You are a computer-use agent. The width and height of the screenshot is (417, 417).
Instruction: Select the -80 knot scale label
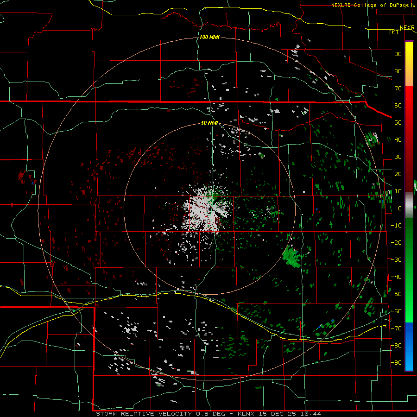tap(396, 346)
